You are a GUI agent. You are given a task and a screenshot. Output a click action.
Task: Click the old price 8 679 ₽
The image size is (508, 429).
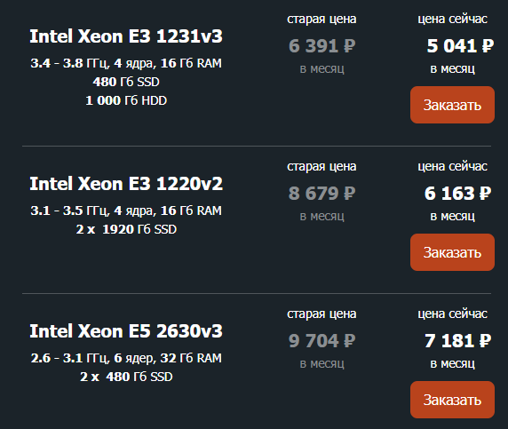322,194
